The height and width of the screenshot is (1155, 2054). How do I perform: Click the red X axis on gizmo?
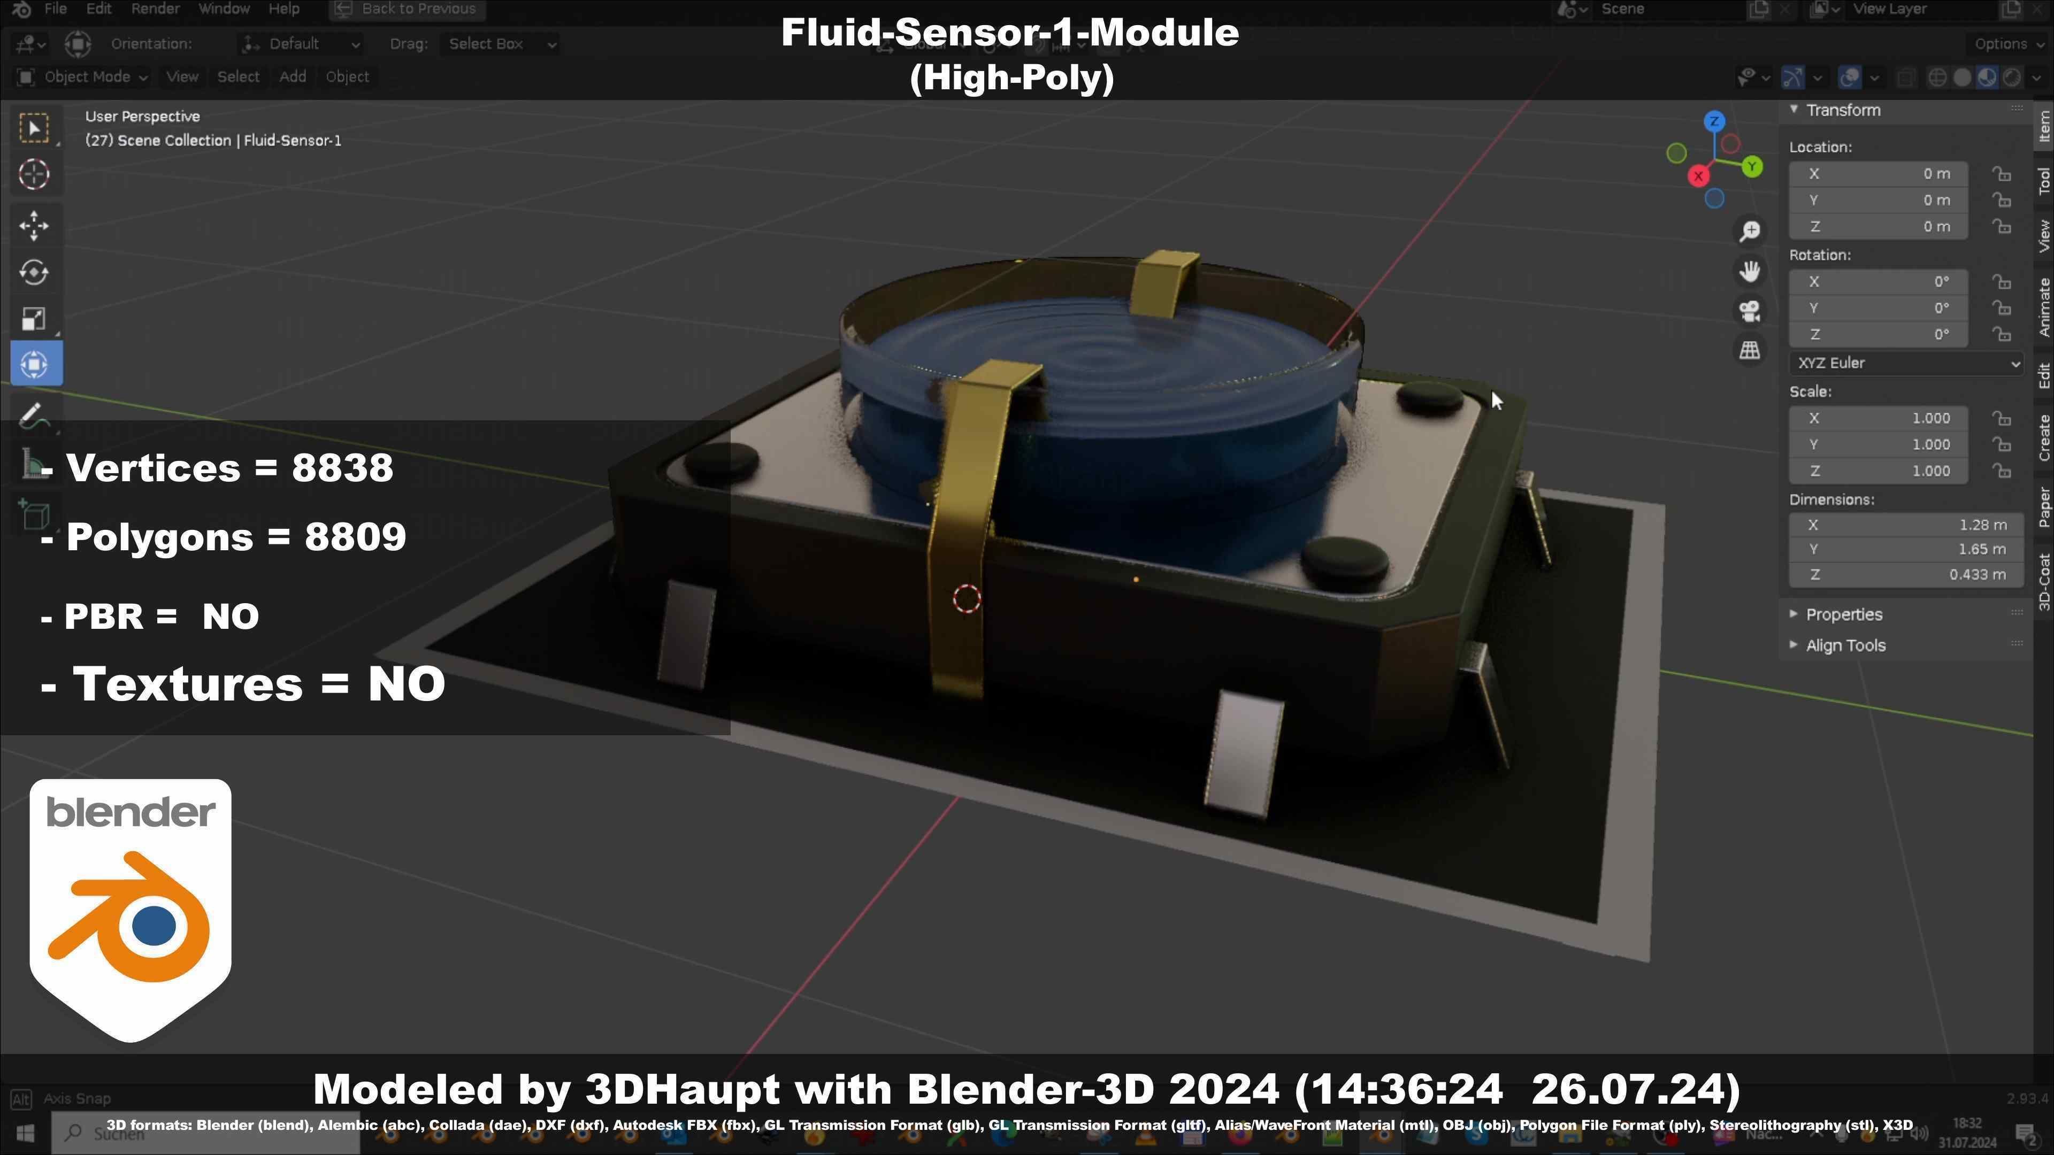pyautogui.click(x=1698, y=176)
